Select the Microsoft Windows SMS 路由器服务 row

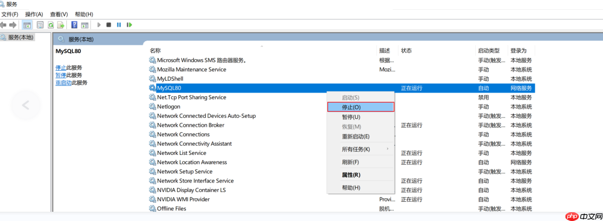click(x=342, y=60)
